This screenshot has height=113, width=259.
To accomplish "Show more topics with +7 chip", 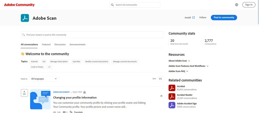I will (49, 67).
